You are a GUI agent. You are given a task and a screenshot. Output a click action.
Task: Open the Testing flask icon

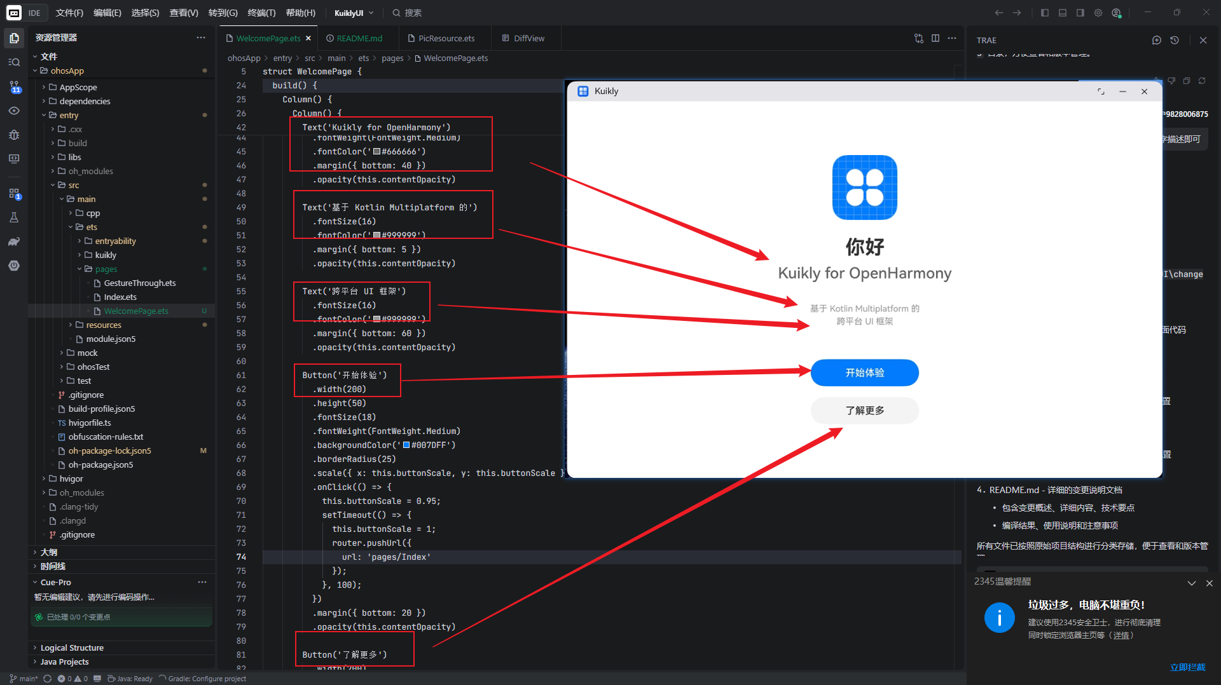coord(14,217)
